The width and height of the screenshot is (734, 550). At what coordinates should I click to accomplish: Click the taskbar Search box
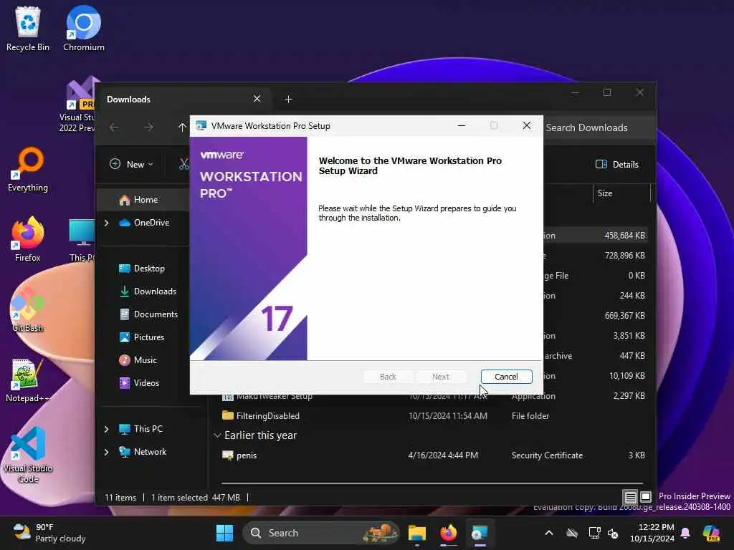(x=321, y=533)
